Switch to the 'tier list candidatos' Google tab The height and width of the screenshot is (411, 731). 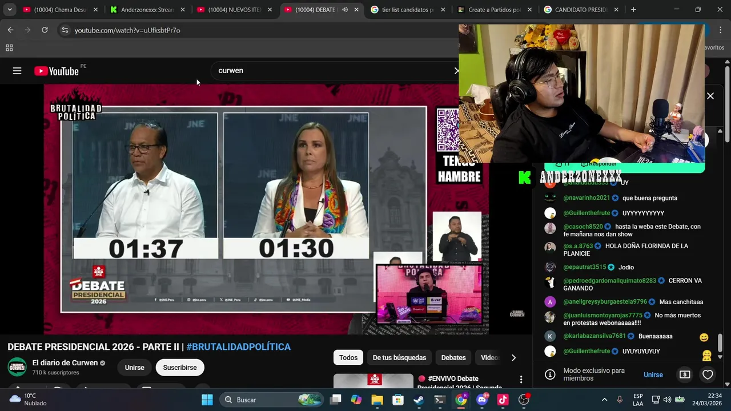[408, 10]
